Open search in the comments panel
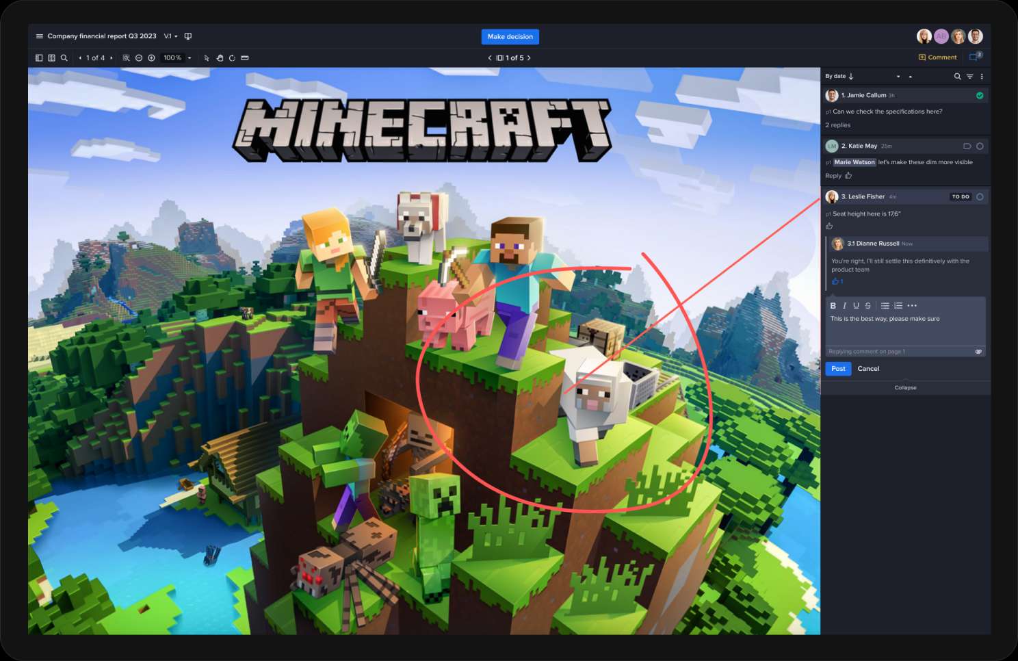The height and width of the screenshot is (661, 1018). [x=957, y=77]
